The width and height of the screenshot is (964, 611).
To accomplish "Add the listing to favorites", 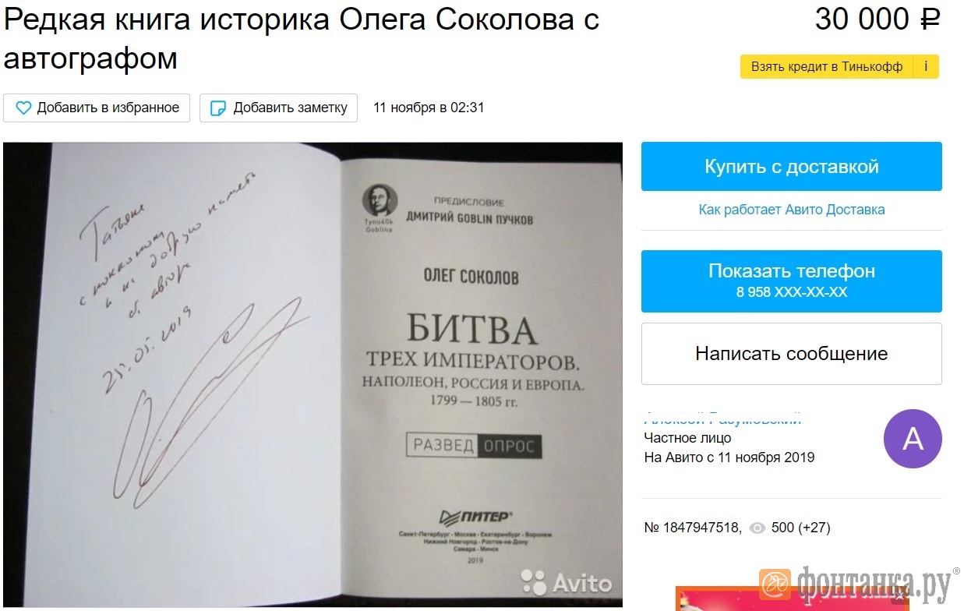I will pyautogui.click(x=97, y=108).
